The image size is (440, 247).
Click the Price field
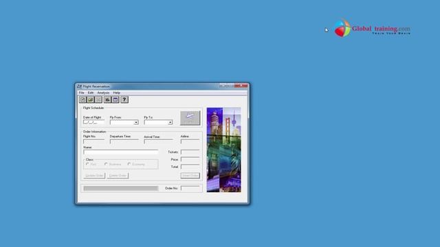[190, 159]
